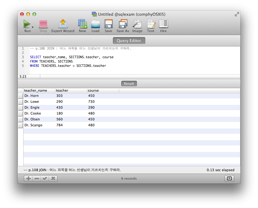The image size is (258, 208).
Task: Click the 0.13 sec elapsed text
Action: [x=221, y=170]
